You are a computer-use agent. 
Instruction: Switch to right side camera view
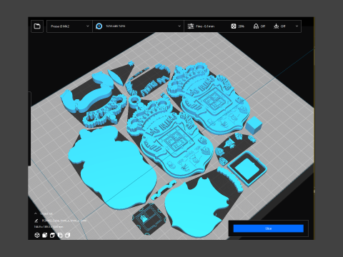tap(68, 236)
